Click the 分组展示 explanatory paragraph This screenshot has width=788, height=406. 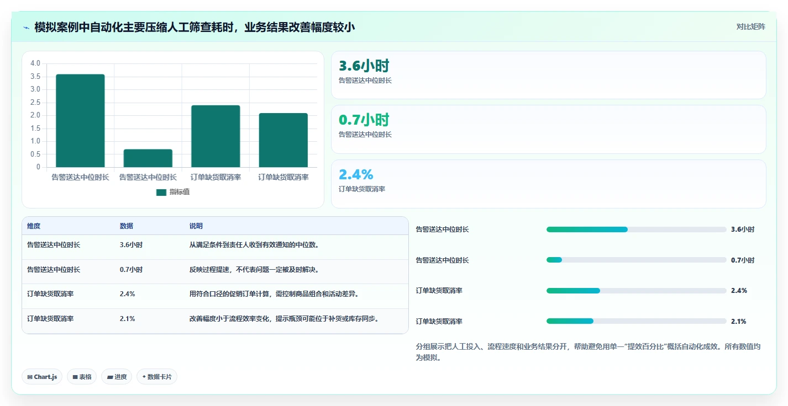click(x=589, y=352)
